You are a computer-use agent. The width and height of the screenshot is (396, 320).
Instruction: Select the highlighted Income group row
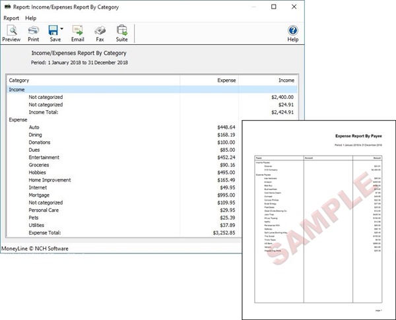point(152,90)
